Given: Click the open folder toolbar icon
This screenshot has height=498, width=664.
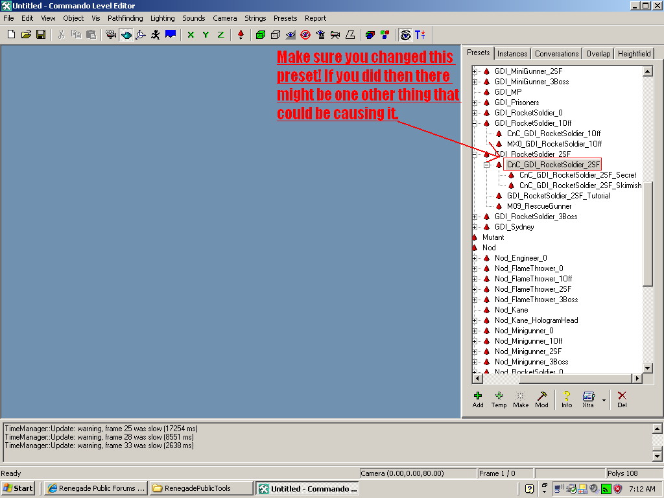Looking at the screenshot, I should [26, 34].
